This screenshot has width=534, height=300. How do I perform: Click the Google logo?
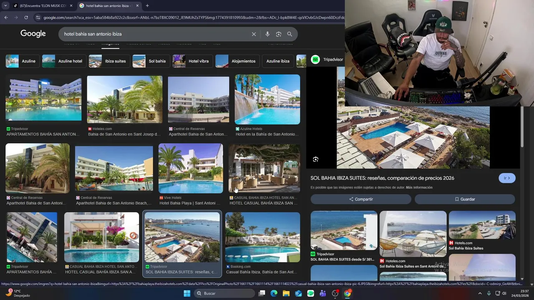[33, 34]
